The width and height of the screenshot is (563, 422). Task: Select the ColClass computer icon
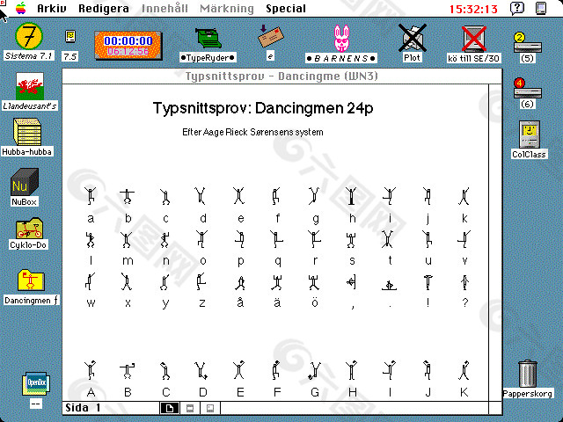click(x=529, y=135)
